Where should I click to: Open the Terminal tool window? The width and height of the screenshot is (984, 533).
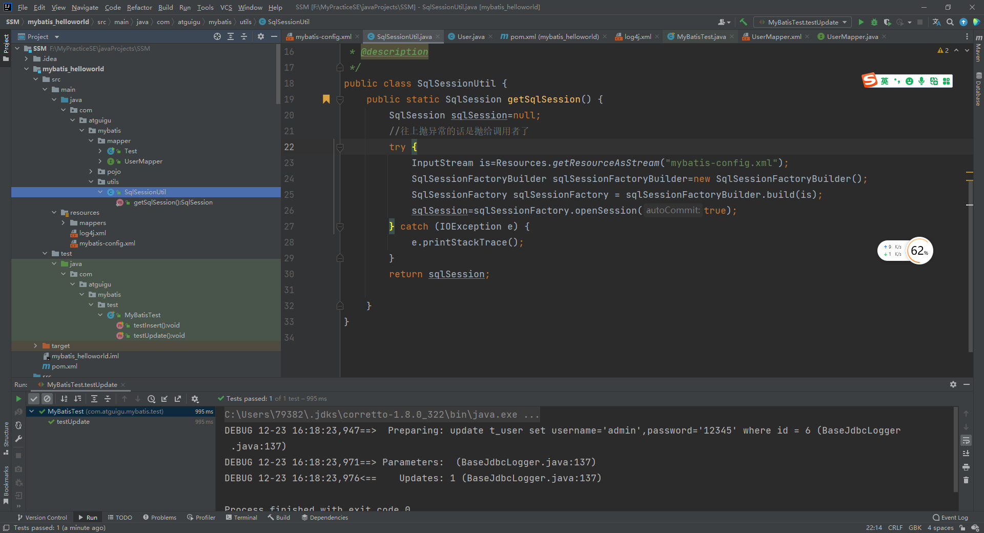click(241, 518)
